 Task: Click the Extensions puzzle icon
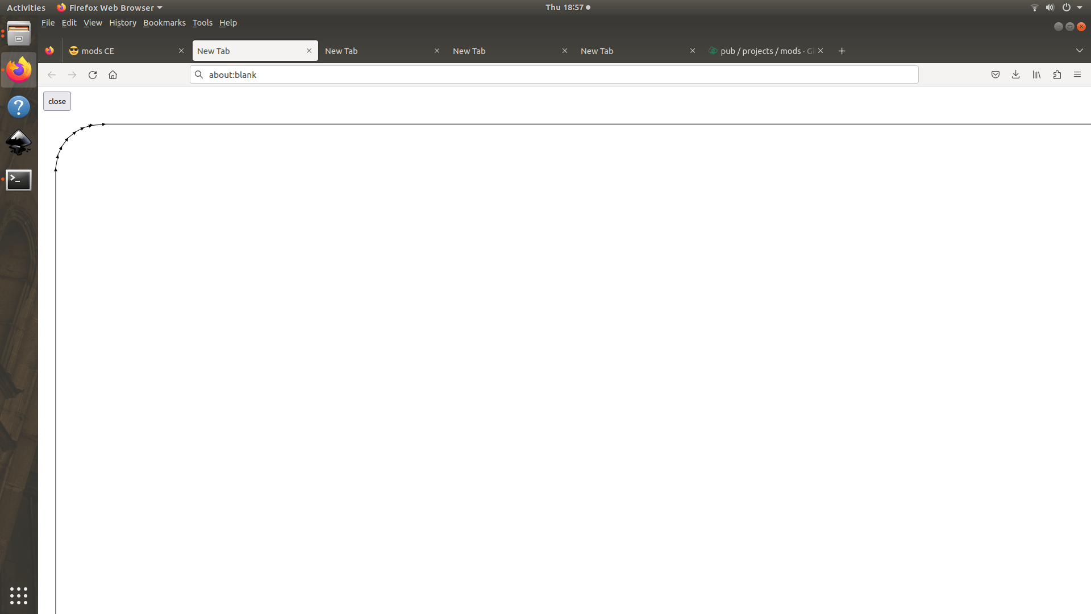click(1057, 74)
